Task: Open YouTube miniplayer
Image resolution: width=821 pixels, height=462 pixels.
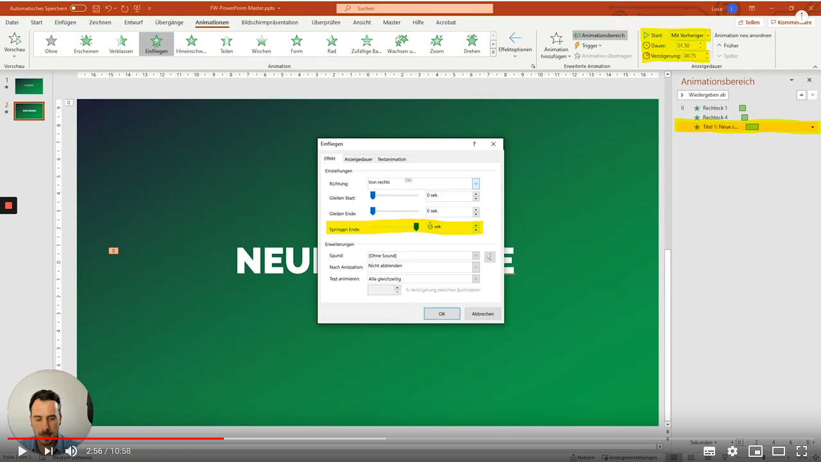Action: 756,451
